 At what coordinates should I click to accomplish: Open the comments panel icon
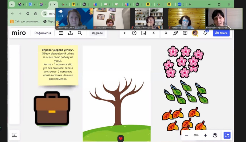pos(185,33)
